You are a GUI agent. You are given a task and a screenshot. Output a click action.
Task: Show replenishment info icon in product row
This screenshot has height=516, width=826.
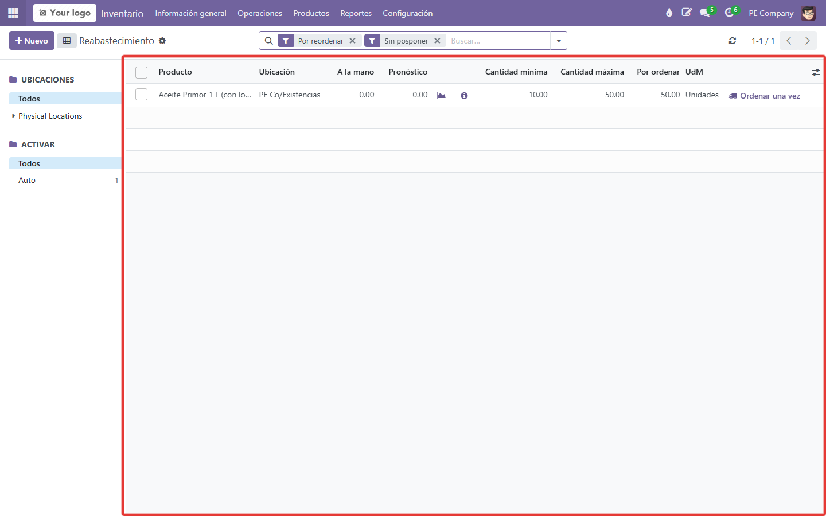tap(464, 96)
